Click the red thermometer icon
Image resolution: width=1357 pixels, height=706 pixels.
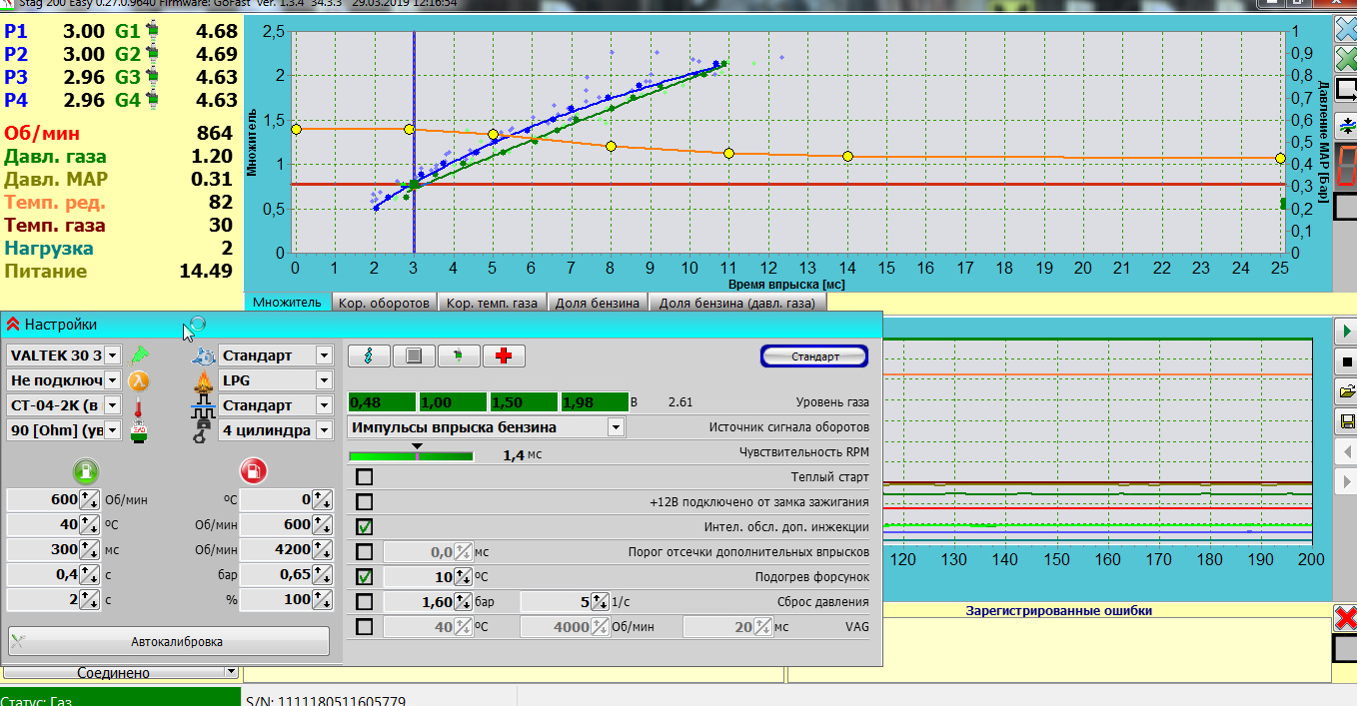[138, 405]
